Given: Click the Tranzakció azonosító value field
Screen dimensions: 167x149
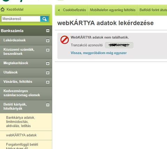Looking at the screenshot, I should point(119,45).
